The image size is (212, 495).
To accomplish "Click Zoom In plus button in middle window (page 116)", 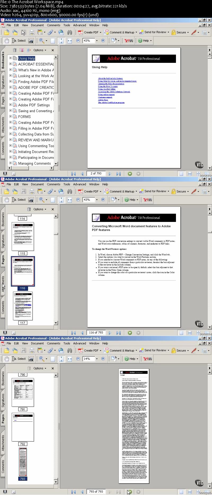I will (x=103, y=200).
